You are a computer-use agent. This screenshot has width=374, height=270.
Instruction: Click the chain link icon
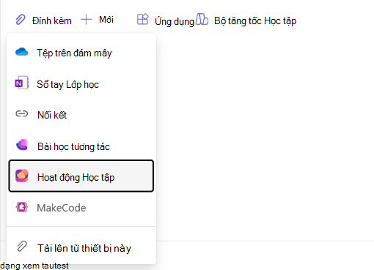pos(22,113)
